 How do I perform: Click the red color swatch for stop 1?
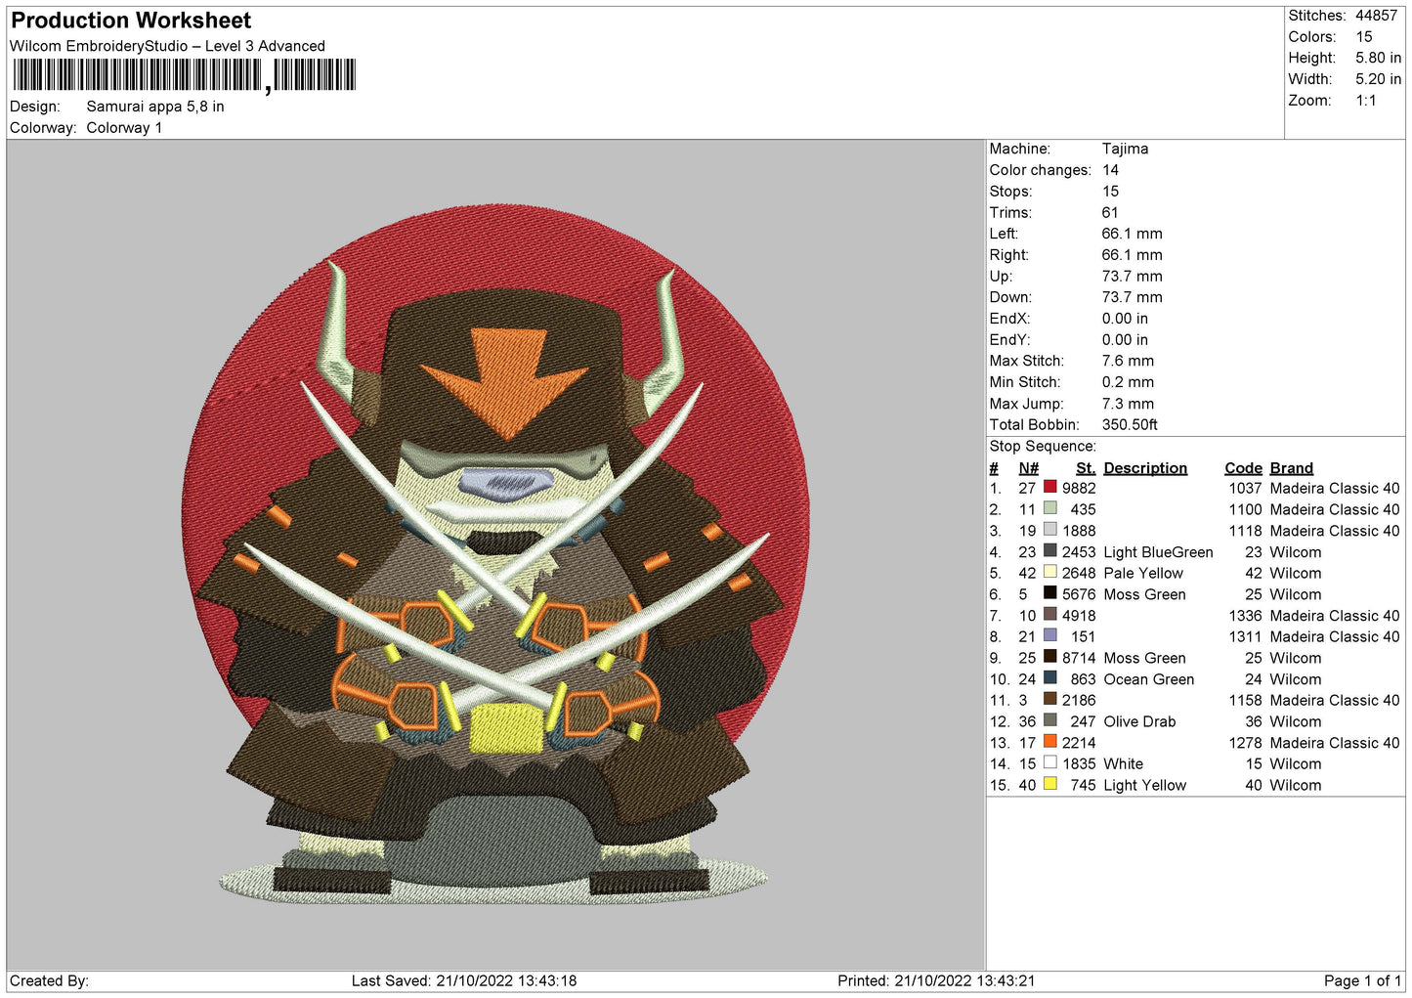(1050, 487)
